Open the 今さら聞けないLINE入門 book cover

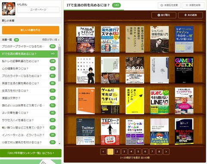point(160,102)
